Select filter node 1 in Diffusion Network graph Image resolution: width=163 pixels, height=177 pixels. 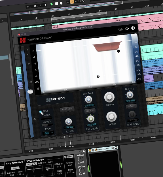(34, 170)
